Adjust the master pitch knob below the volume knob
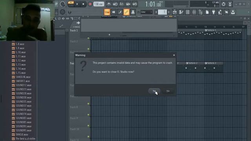This screenshot has height=141, width=251. (63, 12)
